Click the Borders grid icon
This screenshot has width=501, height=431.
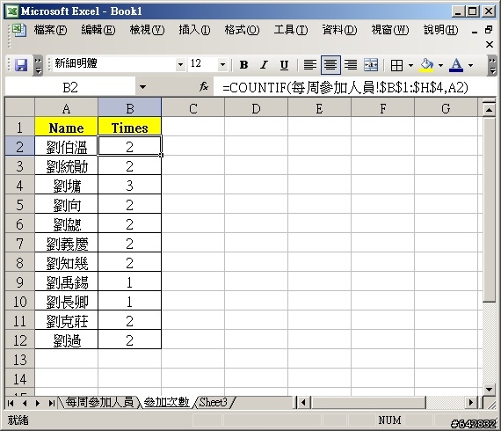396,65
